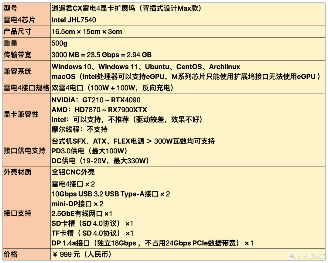
Task: Select the 摩尔线程:不支持 line
Action: tap(80, 129)
